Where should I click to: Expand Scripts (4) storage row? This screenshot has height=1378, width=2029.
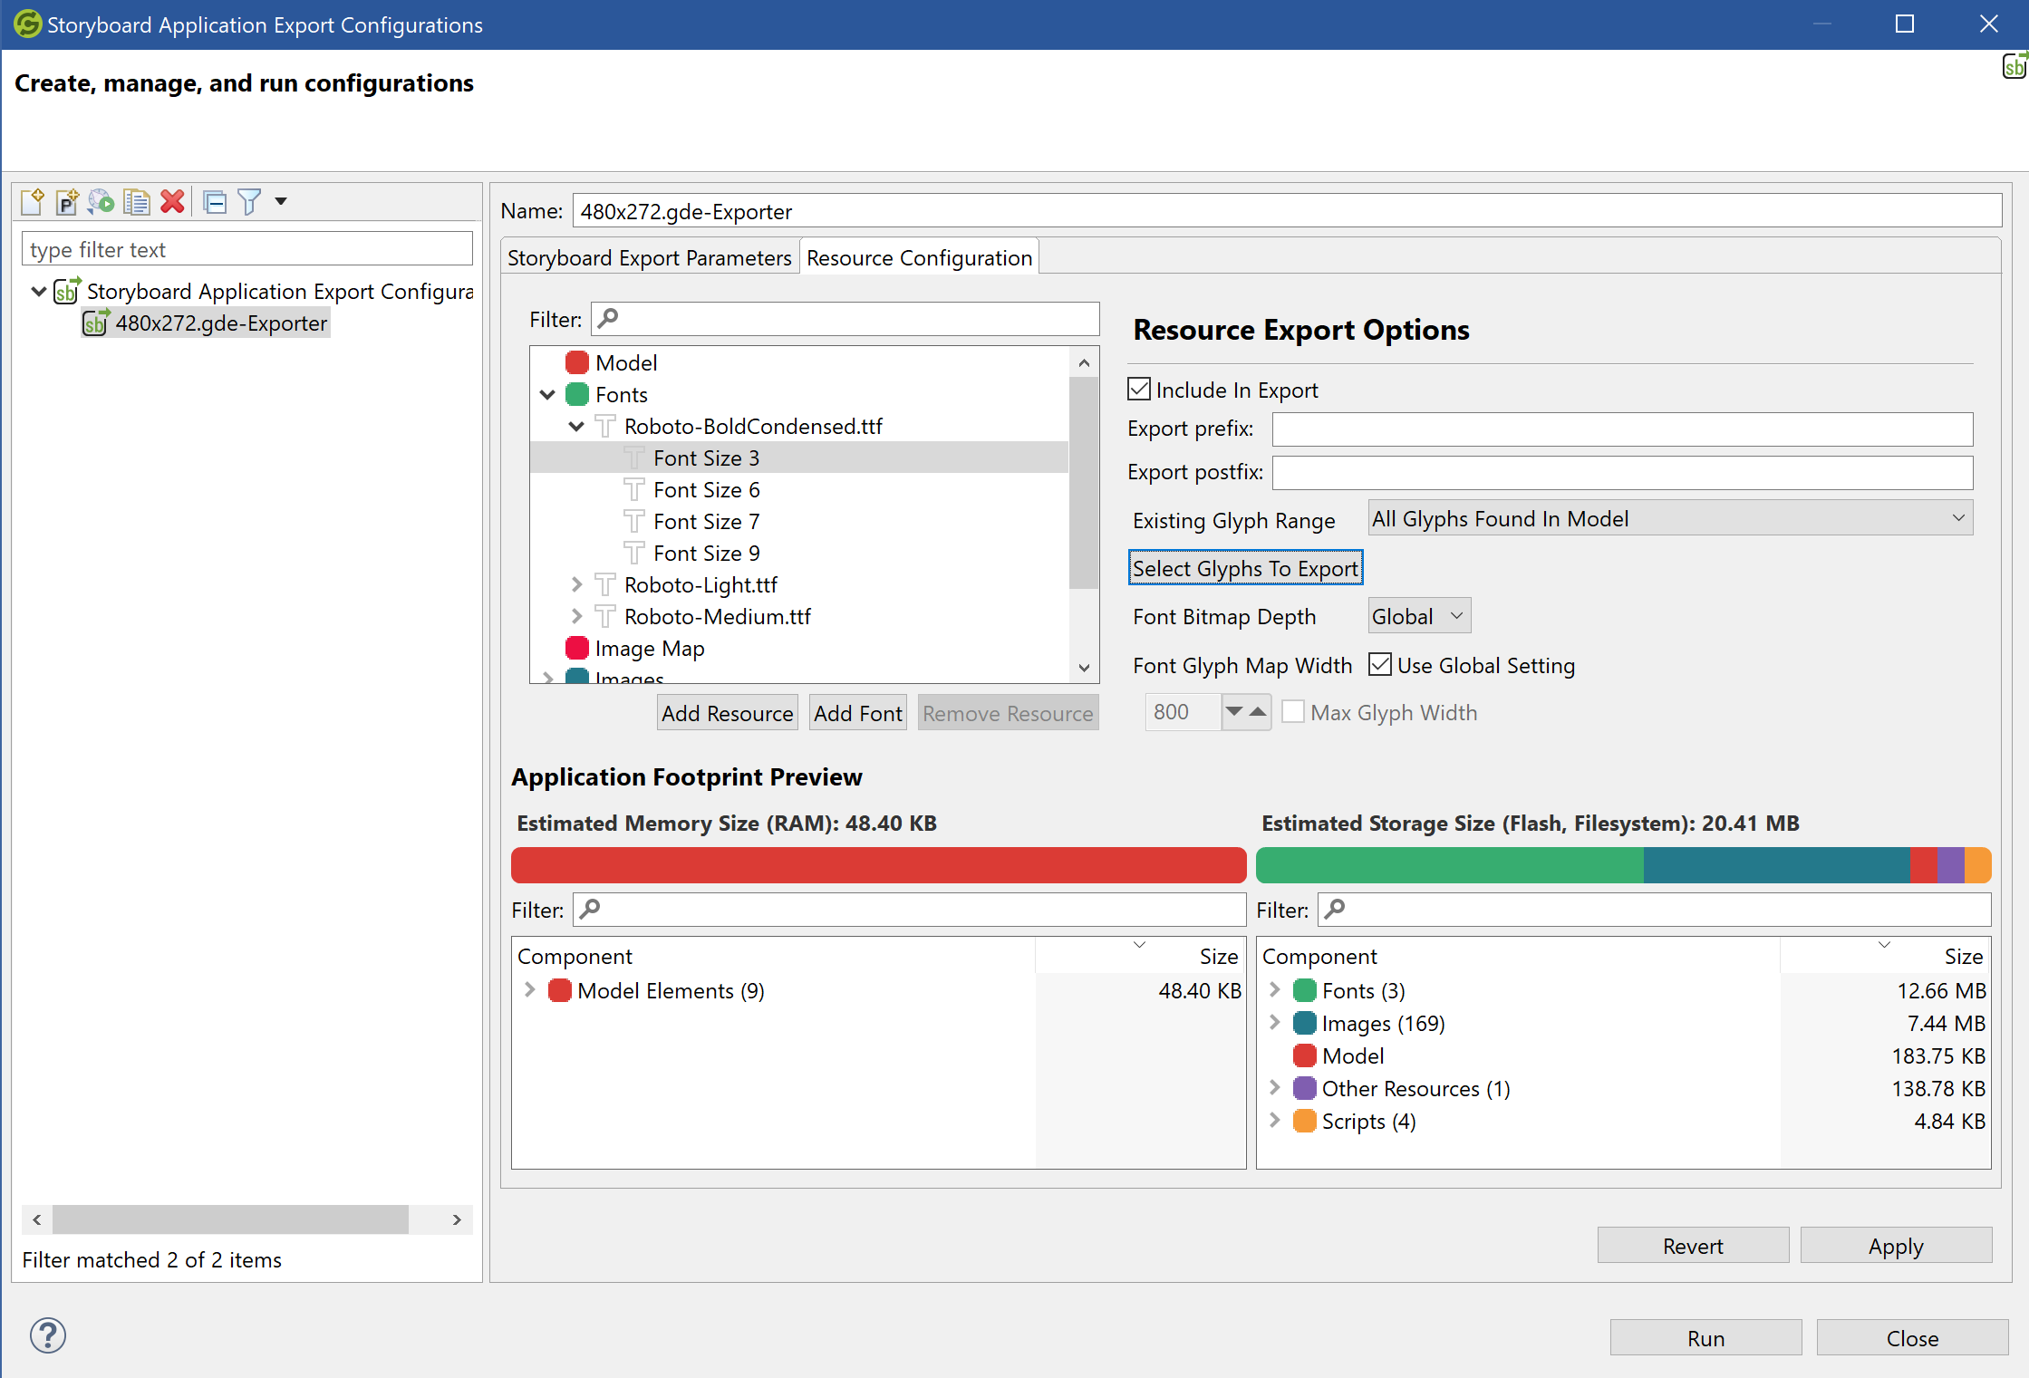point(1274,1121)
